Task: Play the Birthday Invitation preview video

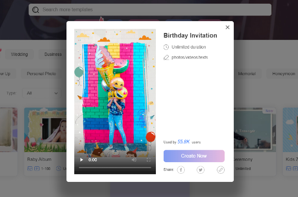Action: tap(82, 160)
